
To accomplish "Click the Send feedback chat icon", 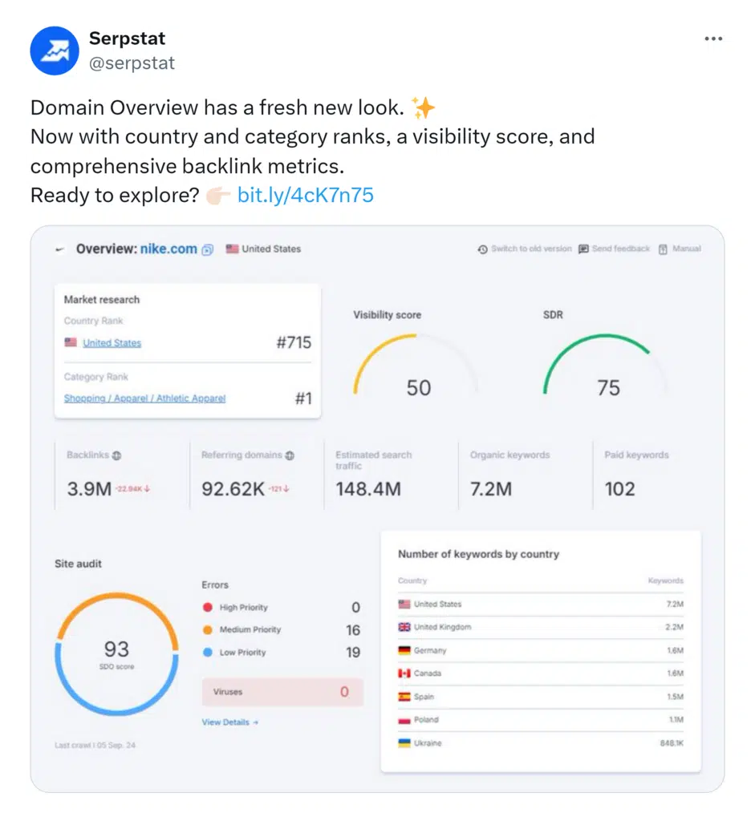I will point(583,249).
